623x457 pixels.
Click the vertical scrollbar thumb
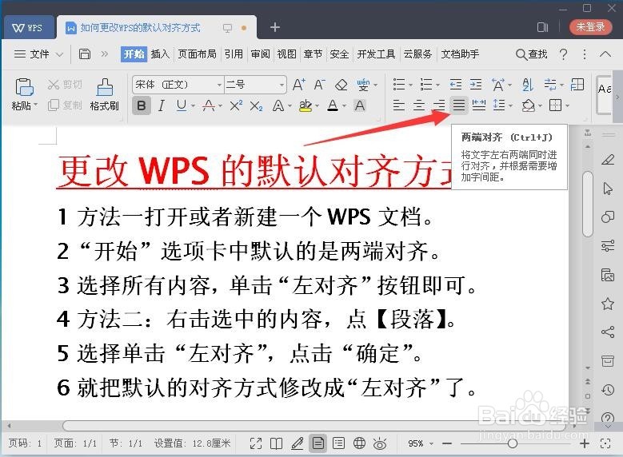point(587,204)
